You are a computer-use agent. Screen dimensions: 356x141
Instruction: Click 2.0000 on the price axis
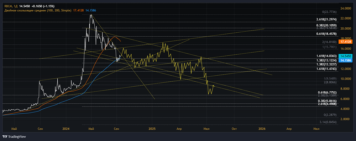pos(345,119)
